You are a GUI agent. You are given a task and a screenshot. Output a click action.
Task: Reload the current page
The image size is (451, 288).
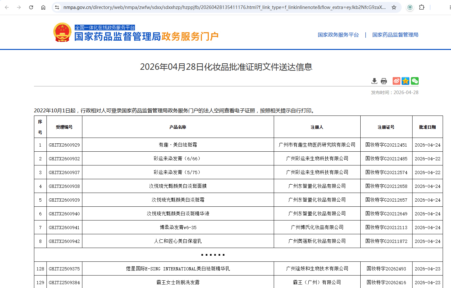coord(31,7)
